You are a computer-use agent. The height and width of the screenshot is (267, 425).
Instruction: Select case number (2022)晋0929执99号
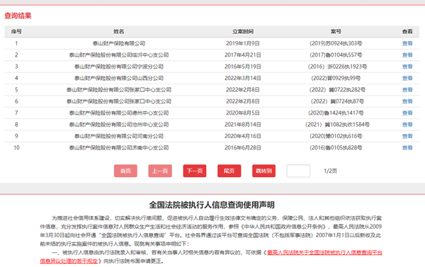(336, 79)
